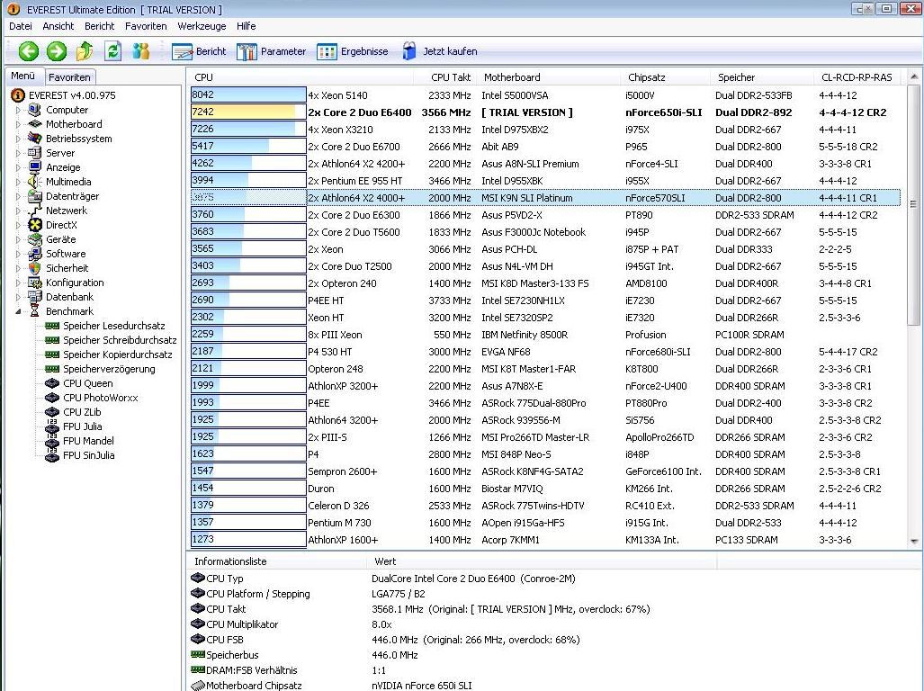Open CPU PhotoWorxx benchmark

click(x=100, y=398)
